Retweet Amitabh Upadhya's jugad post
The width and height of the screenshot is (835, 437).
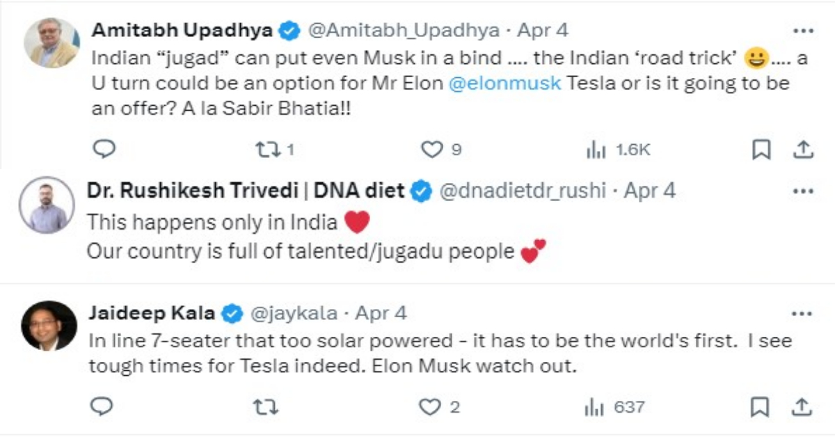pos(273,149)
